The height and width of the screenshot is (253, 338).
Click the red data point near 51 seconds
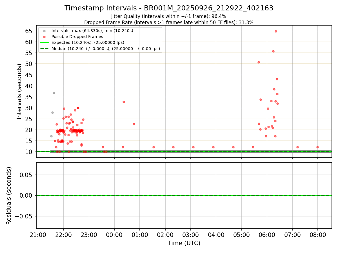pyautogui.click(x=259, y=62)
